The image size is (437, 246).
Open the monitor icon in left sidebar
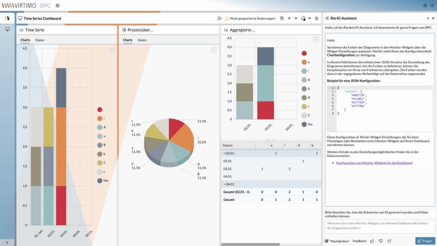point(7,29)
